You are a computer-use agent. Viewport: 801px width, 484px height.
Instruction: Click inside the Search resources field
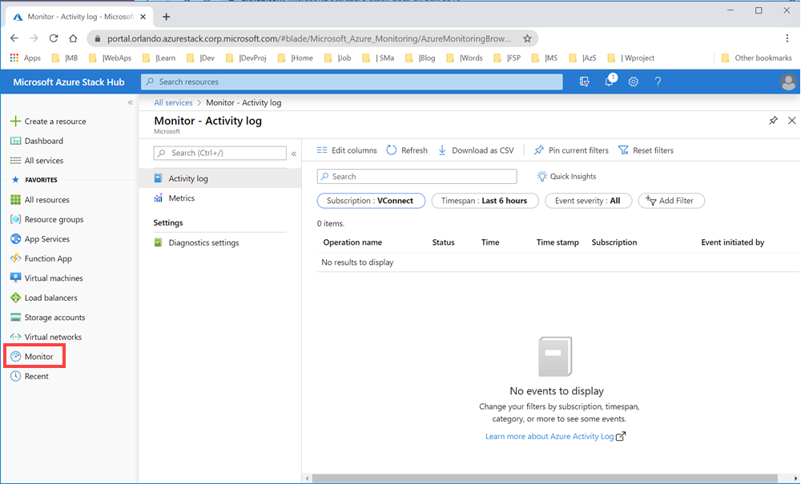point(352,81)
